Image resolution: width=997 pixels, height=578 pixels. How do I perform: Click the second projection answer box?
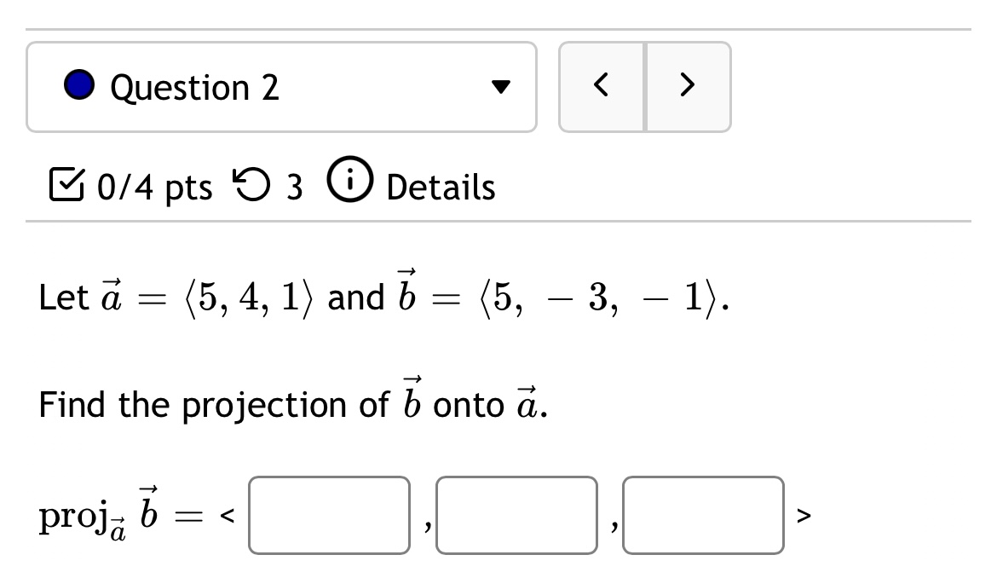(516, 515)
